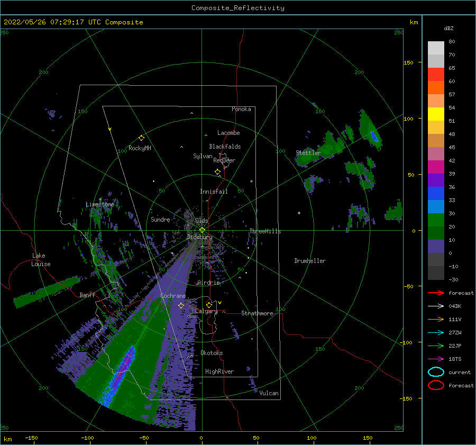
Task: Click the white asterisk above Limestone label
Action: click(100, 199)
